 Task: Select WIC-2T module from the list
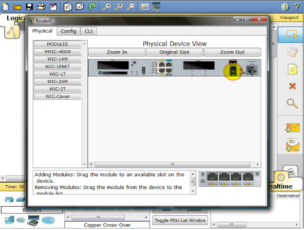(x=57, y=89)
